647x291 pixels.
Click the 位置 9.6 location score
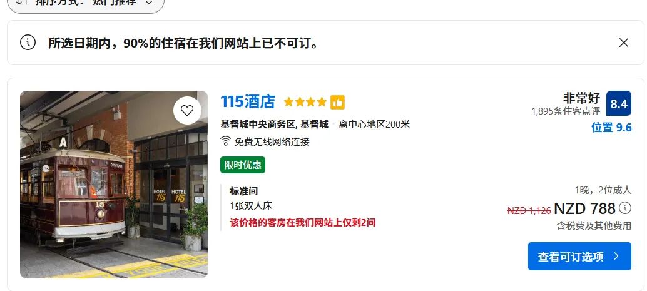click(611, 128)
